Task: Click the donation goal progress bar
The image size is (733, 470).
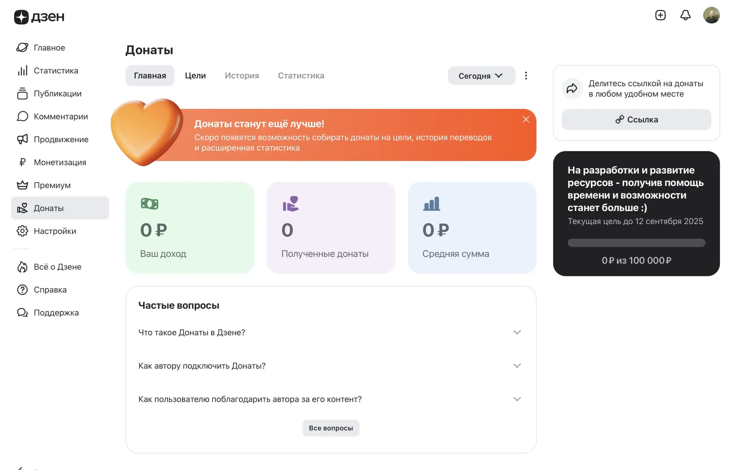Action: point(636,243)
